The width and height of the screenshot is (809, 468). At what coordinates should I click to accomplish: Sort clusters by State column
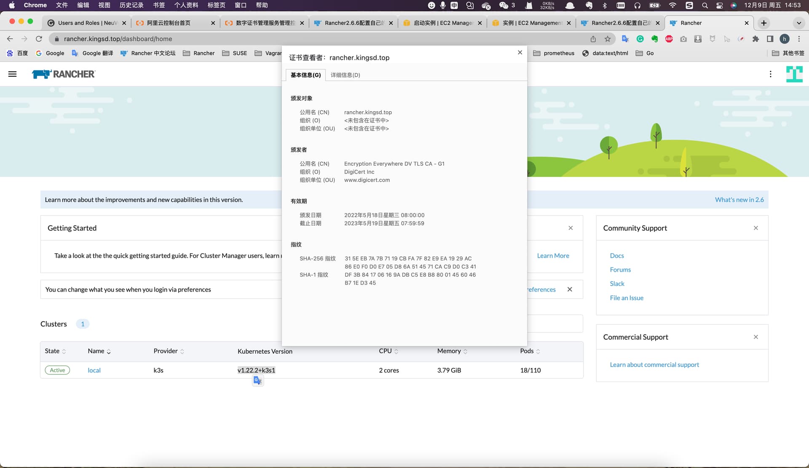(55, 351)
